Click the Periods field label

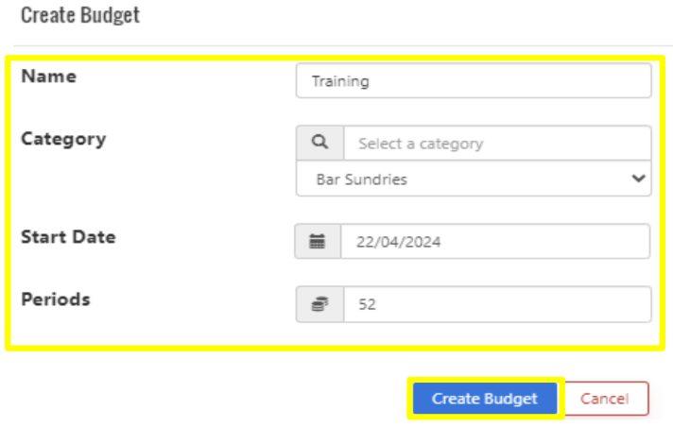(56, 299)
